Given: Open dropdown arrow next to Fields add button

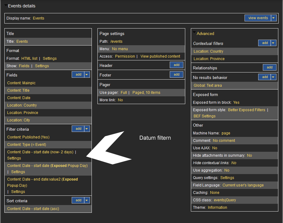Looking at the screenshot, I should tap(87, 74).
